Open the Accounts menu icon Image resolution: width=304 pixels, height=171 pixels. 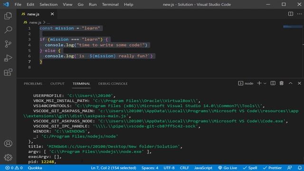(x=8, y=143)
